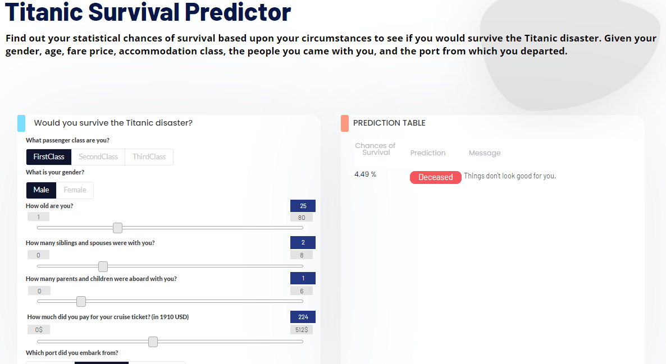Click the parents and children badge showing 1
Screen dimensions: 666x364
tap(302, 278)
